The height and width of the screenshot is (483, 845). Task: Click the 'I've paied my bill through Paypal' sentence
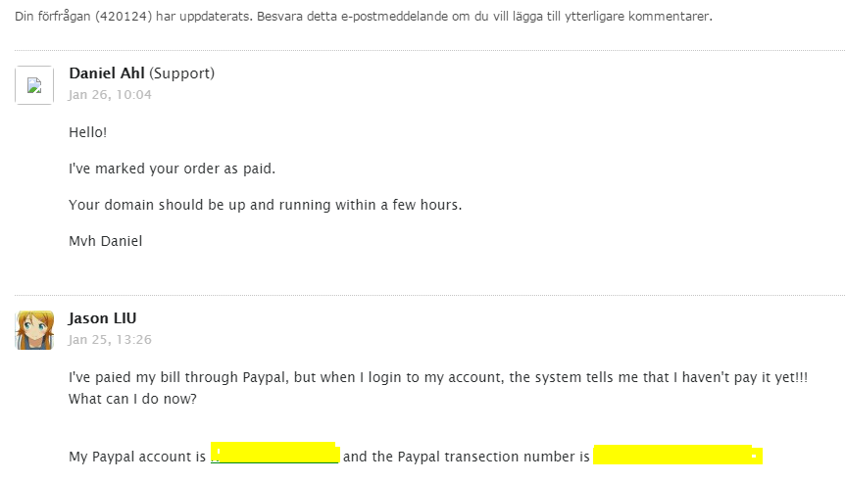click(438, 377)
